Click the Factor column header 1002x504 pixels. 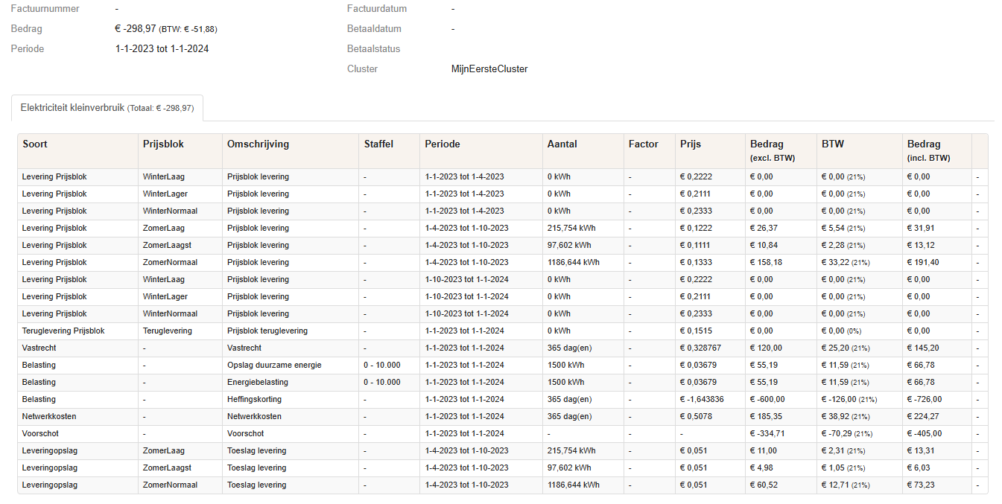(x=644, y=144)
